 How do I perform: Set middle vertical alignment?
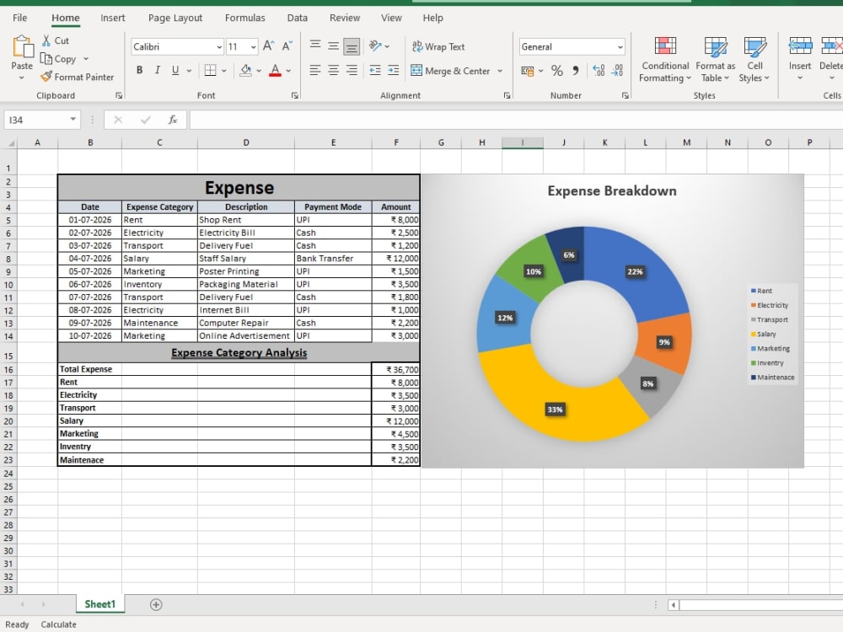(334, 46)
